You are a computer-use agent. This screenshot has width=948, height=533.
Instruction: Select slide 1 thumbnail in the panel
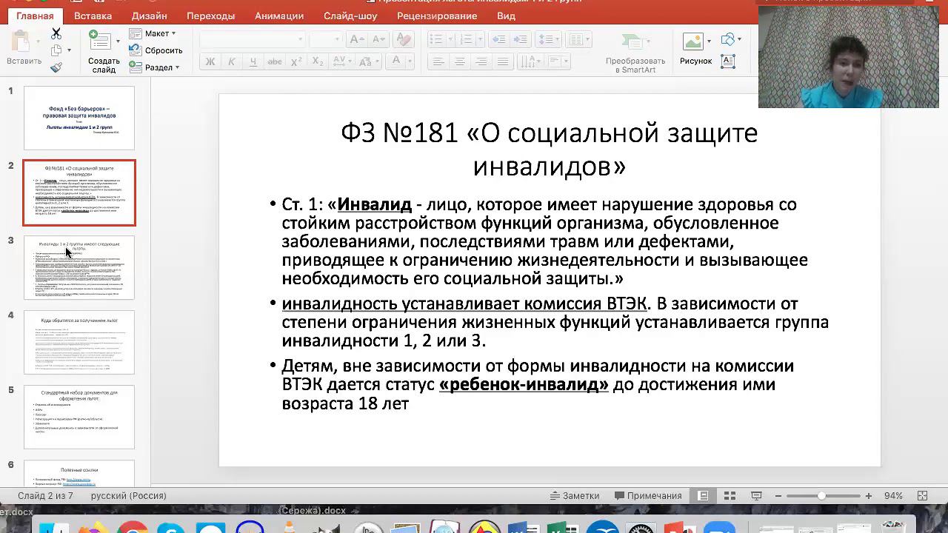(79, 118)
